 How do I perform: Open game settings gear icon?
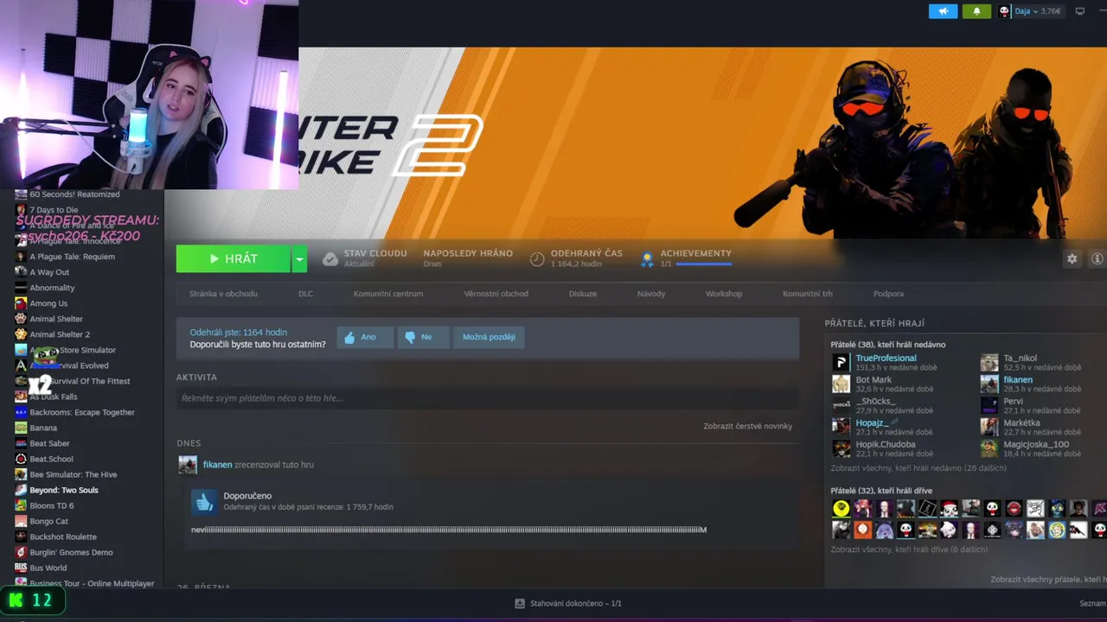[1072, 258]
